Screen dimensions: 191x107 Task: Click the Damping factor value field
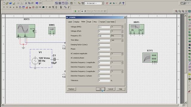(104, 45)
